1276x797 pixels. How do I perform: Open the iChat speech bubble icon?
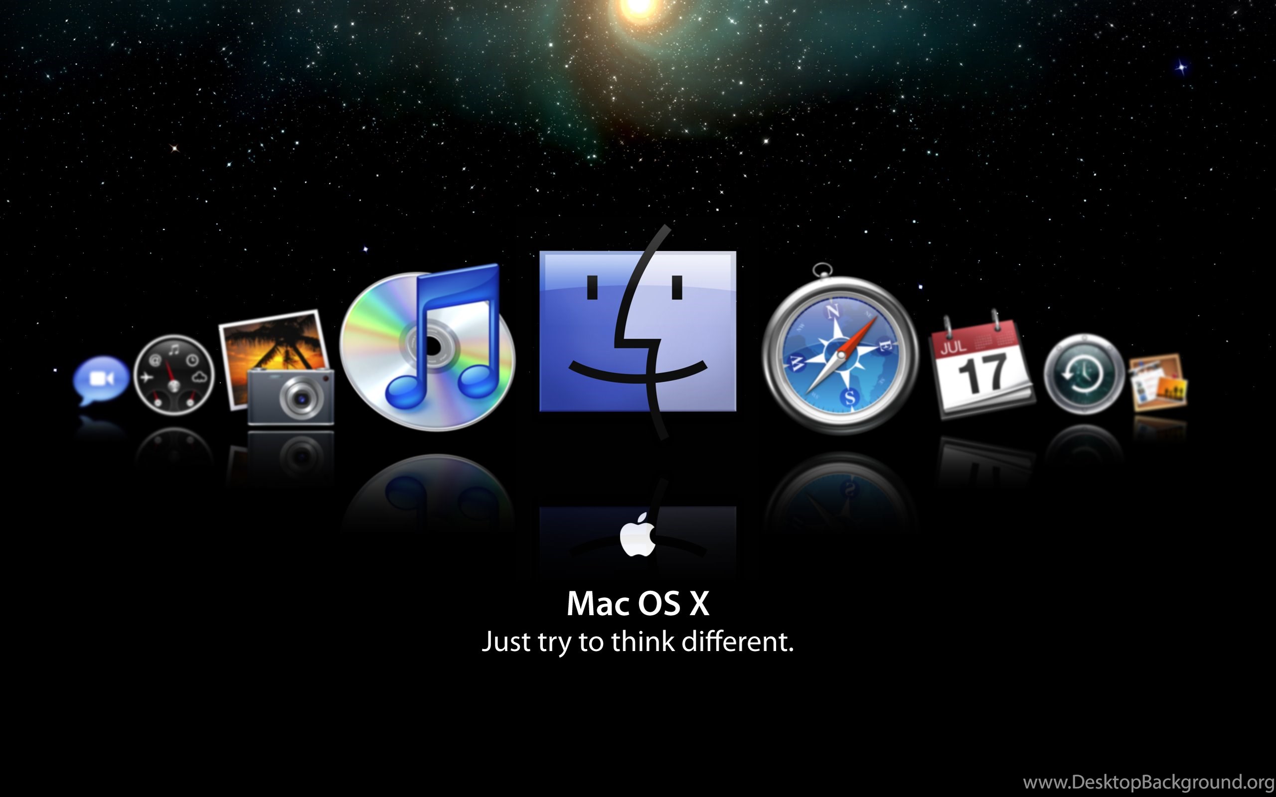click(101, 381)
